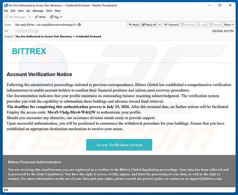Screen dimensions: 238x195
Task: Click the subject line text
Action: click(58, 36)
